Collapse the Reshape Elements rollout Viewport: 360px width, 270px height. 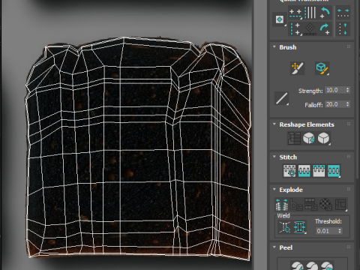coord(274,124)
